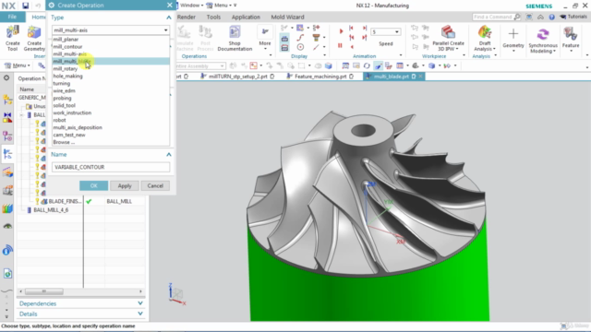Open Shop Documentation
Viewport: 591px width, 332px height.
coord(235,38)
